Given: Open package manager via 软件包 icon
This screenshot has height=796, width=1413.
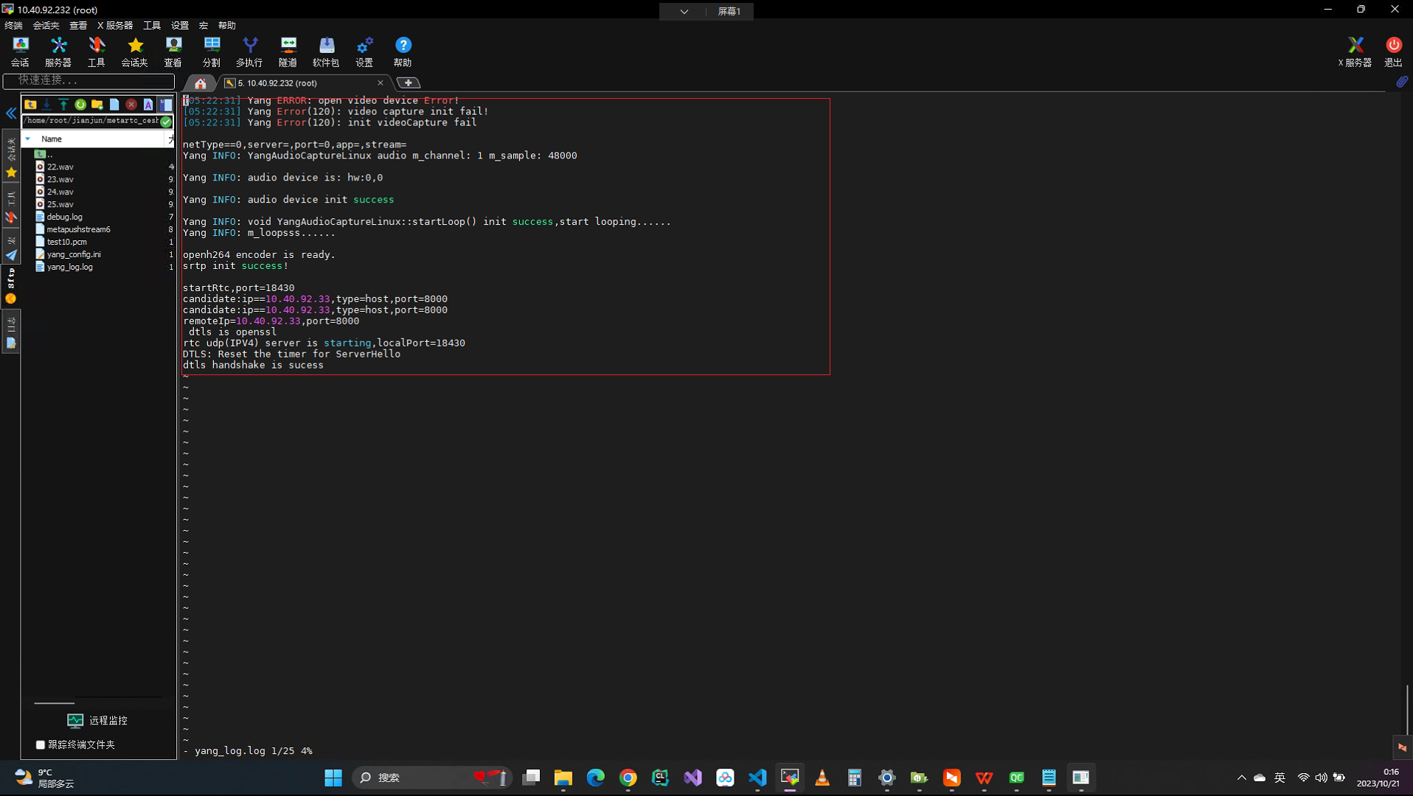Looking at the screenshot, I should 327,52.
